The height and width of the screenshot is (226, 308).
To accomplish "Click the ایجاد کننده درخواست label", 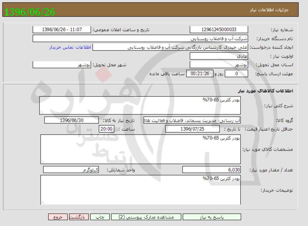I will (271, 48).
